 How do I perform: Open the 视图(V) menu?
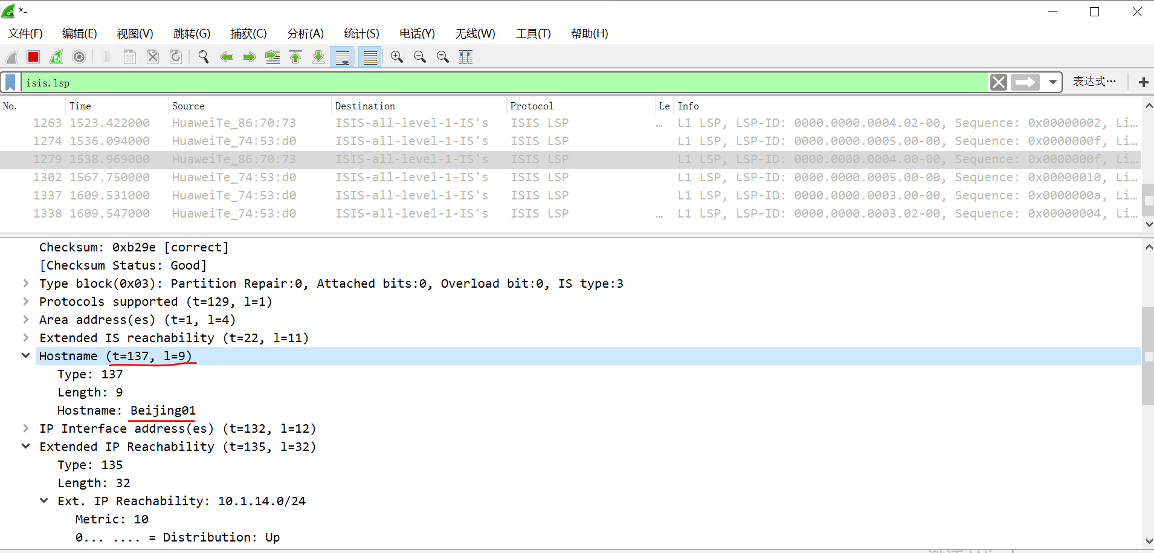(x=135, y=34)
